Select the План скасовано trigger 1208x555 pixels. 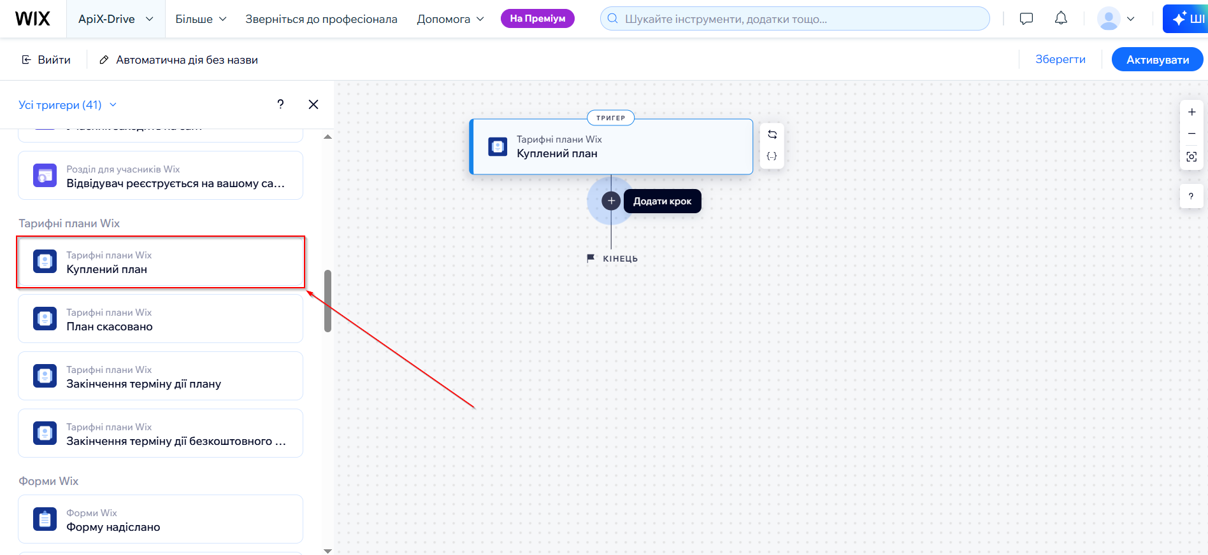pyautogui.click(x=161, y=318)
